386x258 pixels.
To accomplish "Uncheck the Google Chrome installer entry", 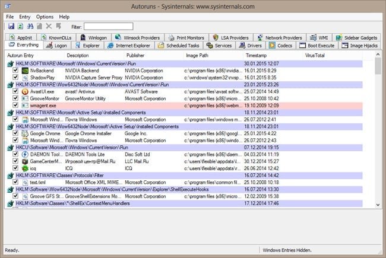I will click(x=15, y=133).
